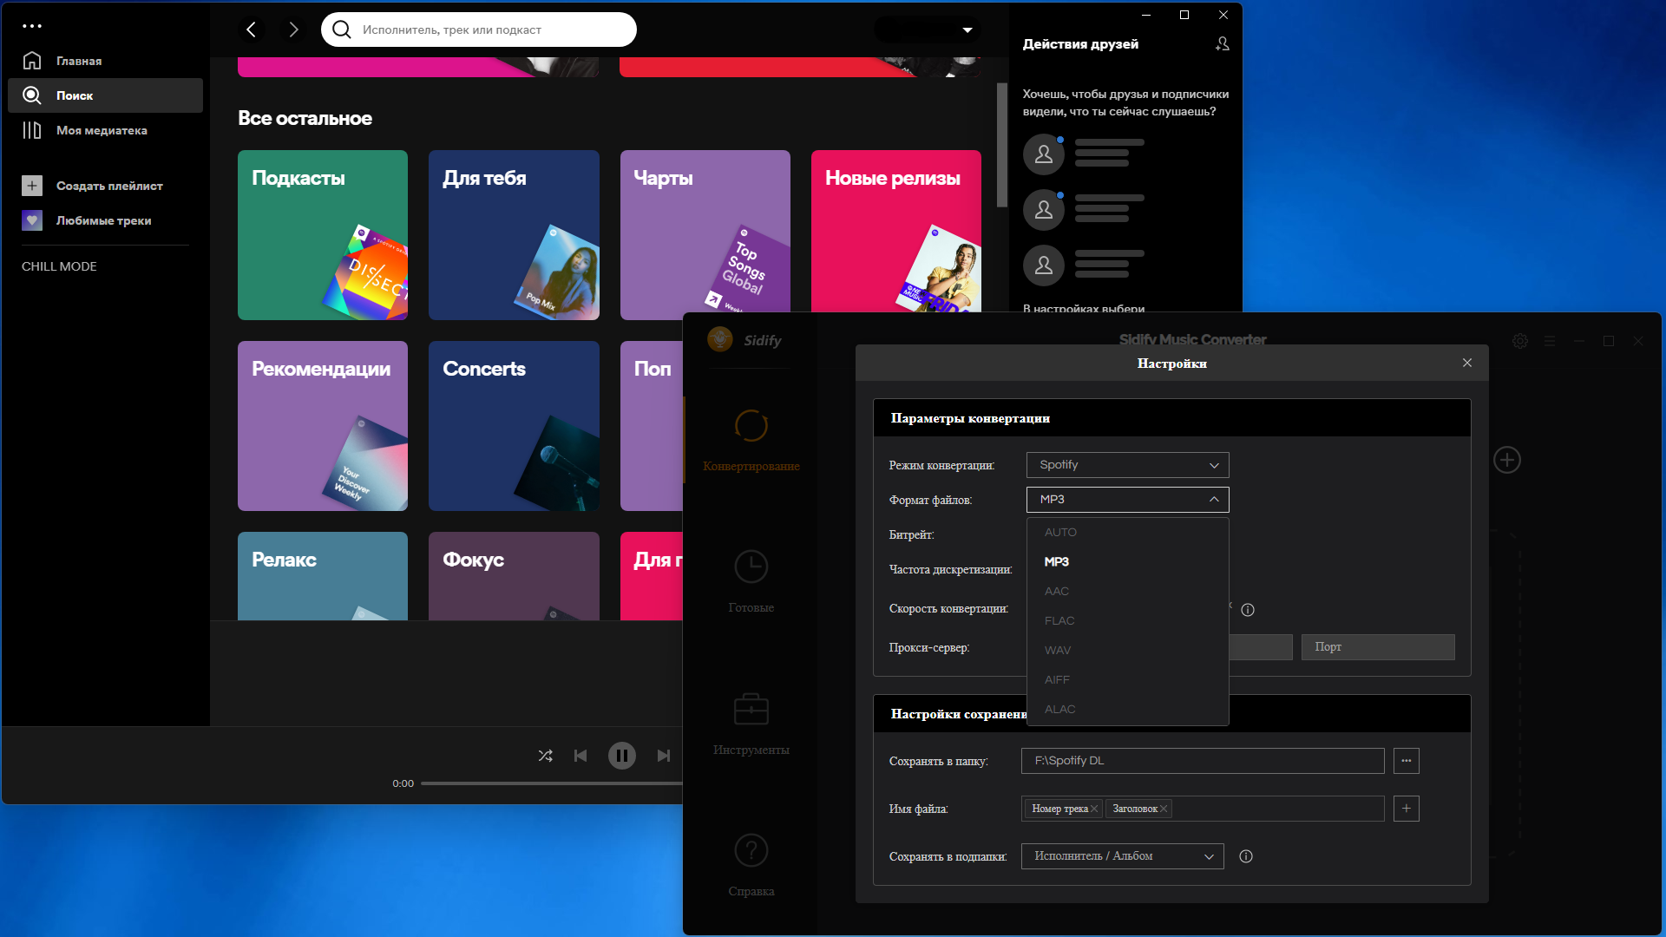Go forward with Spotify forward arrow
The width and height of the screenshot is (1666, 937).
pos(293,29)
